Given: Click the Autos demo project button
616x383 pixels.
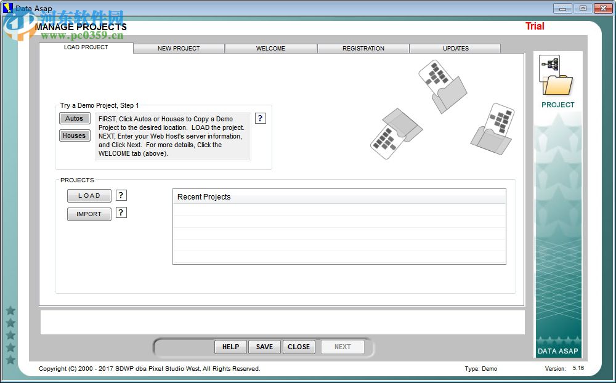Looking at the screenshot, I should tap(74, 118).
